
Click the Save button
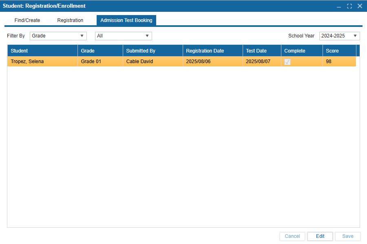click(347, 236)
